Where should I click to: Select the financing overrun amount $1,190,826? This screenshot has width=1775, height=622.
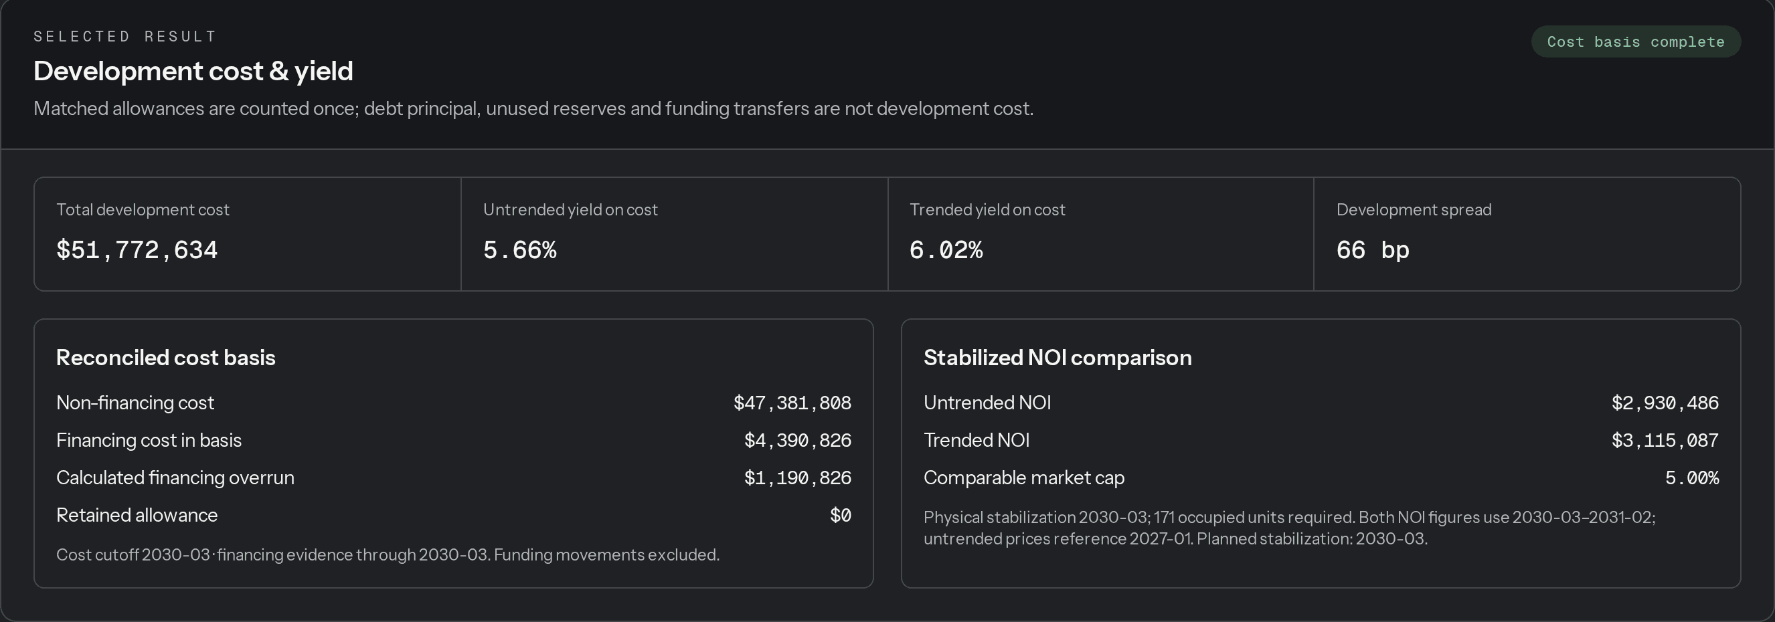click(798, 478)
